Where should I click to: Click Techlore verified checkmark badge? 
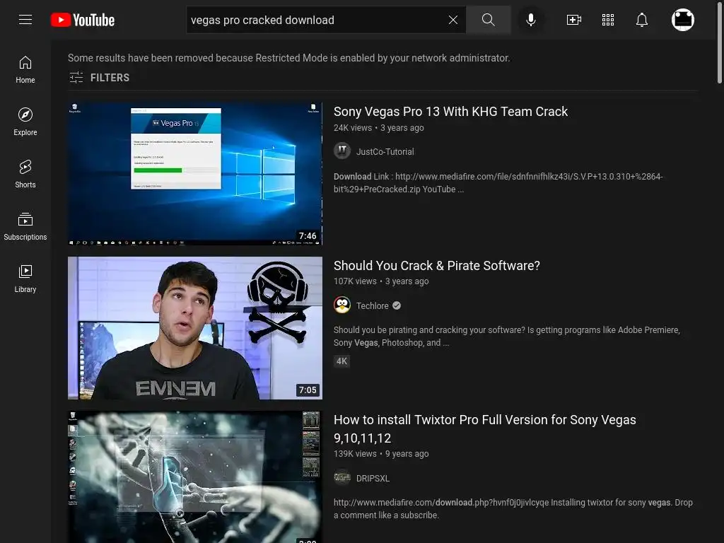(x=397, y=305)
